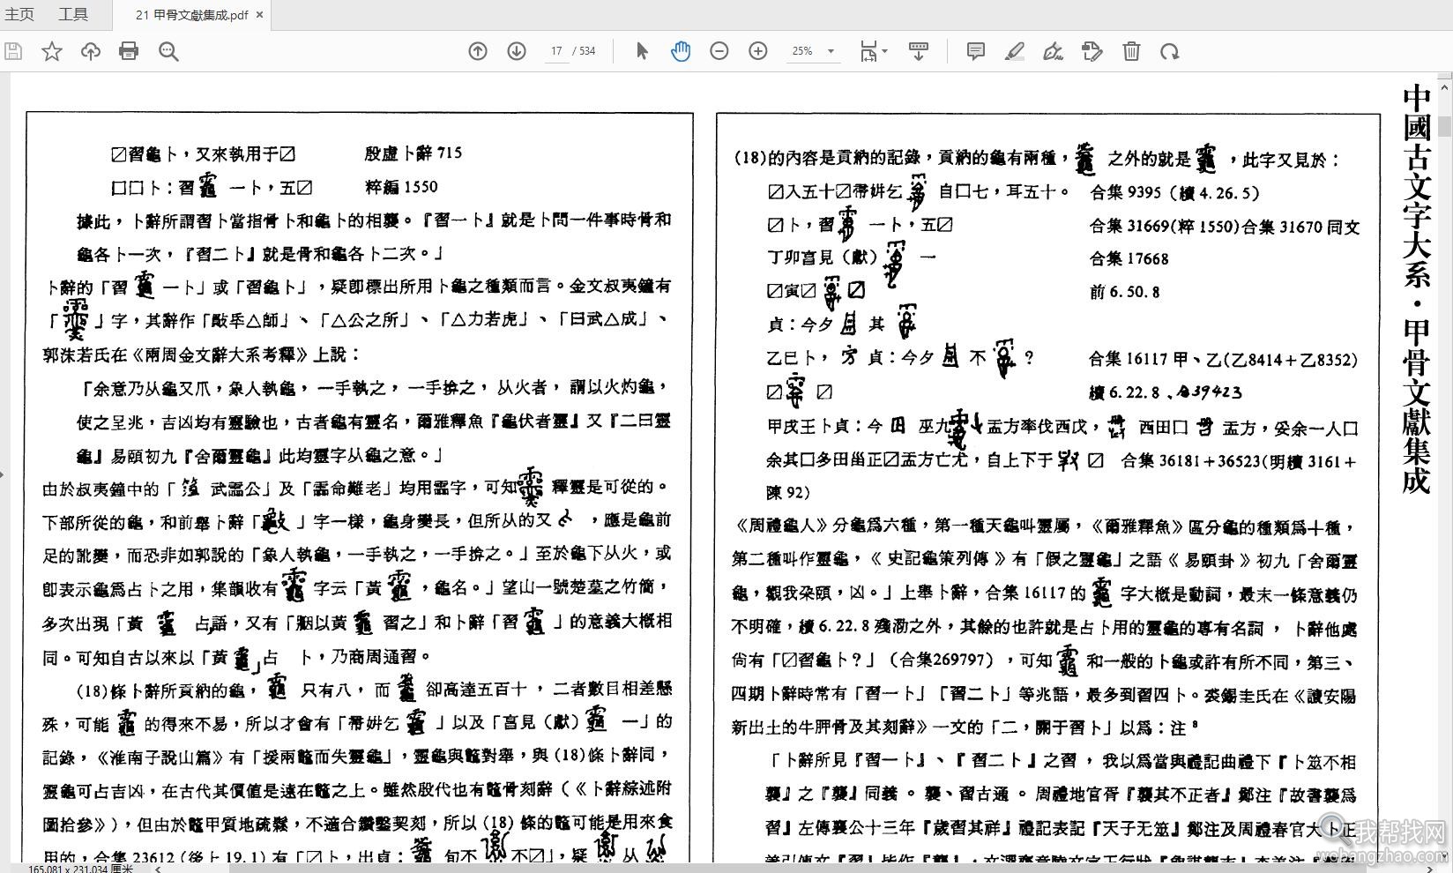The image size is (1453, 873).
Task: Expand the left navigation pane arrow
Action: (x=3, y=474)
